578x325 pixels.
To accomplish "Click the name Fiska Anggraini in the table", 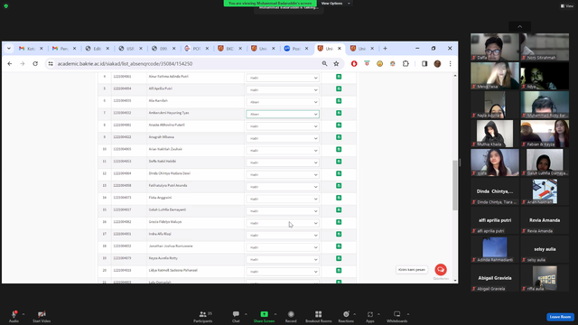I will coord(160,198).
